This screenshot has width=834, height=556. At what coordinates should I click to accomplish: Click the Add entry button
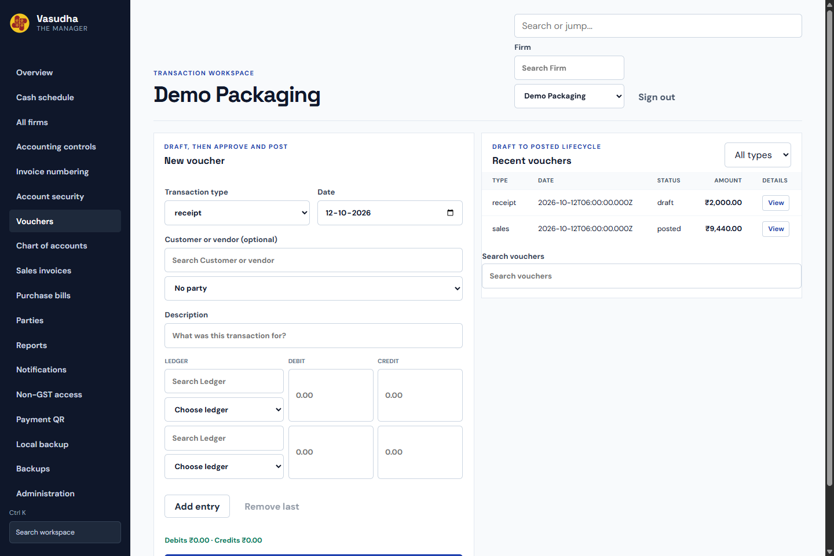point(197,506)
